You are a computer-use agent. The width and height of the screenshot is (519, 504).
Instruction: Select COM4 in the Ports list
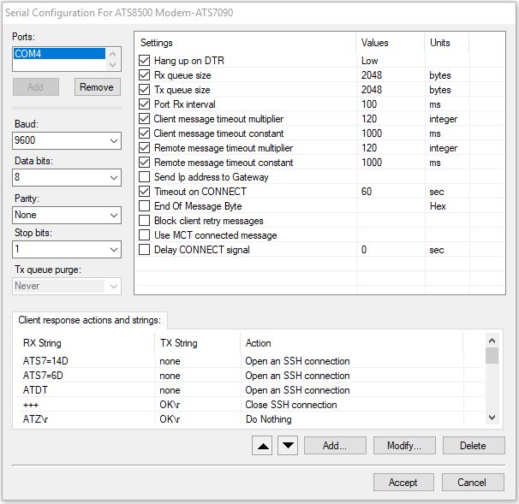[x=60, y=54]
